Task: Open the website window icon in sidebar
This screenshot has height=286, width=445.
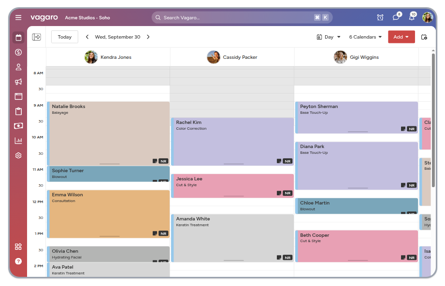Action: point(18,96)
